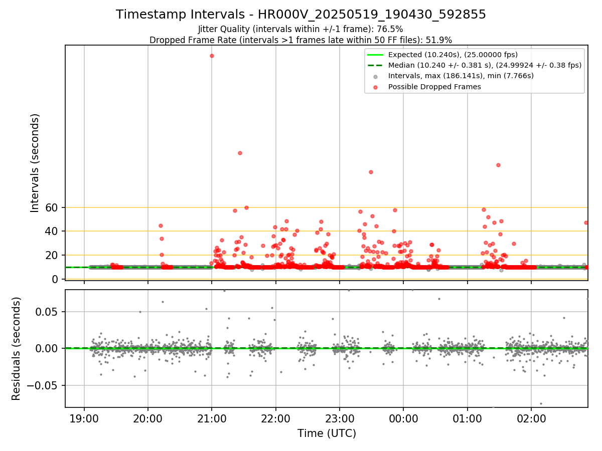Screen dimensions: 602x451
Task: Click the 60 tick label on the intervals axis
Action: coord(52,207)
